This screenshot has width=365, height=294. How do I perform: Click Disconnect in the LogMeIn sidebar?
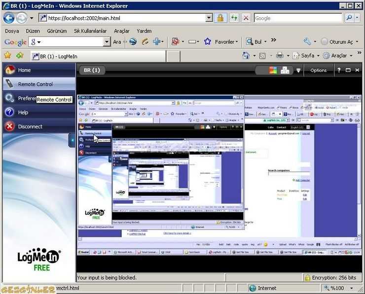pyautogui.click(x=39, y=126)
